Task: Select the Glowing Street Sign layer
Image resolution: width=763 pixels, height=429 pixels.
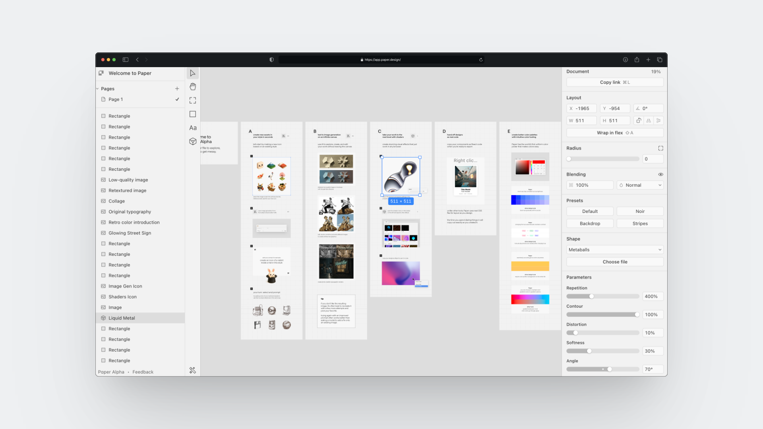Action: coord(130,233)
